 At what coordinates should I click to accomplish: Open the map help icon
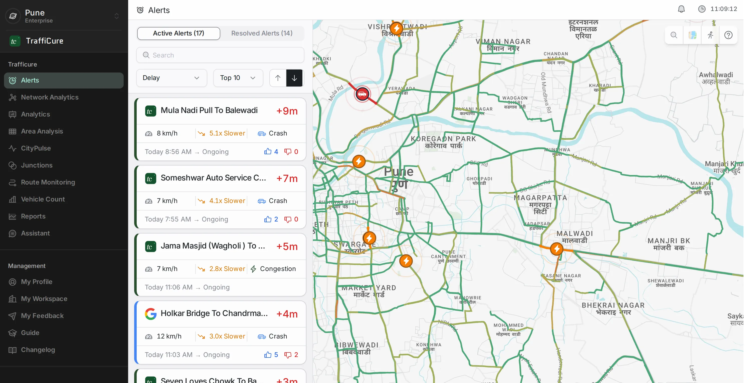(728, 35)
